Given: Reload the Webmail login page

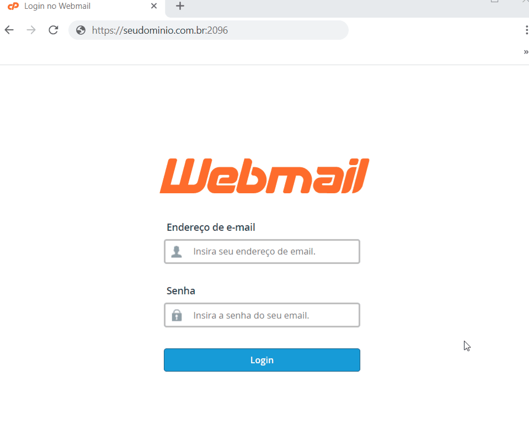Looking at the screenshot, I should click(54, 30).
